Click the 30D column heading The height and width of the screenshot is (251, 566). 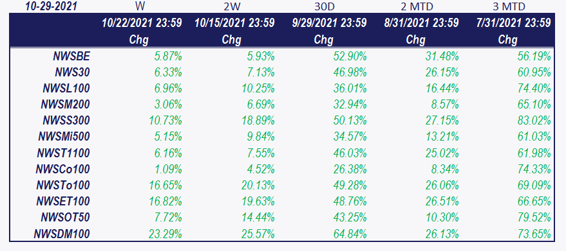pos(323,6)
